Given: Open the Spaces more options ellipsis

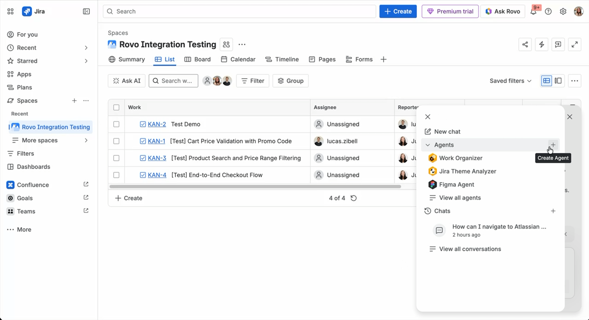Looking at the screenshot, I should tap(86, 101).
